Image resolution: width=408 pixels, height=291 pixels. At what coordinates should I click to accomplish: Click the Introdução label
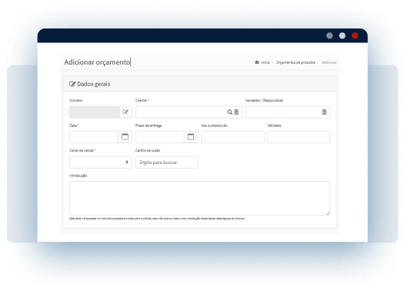(x=78, y=176)
